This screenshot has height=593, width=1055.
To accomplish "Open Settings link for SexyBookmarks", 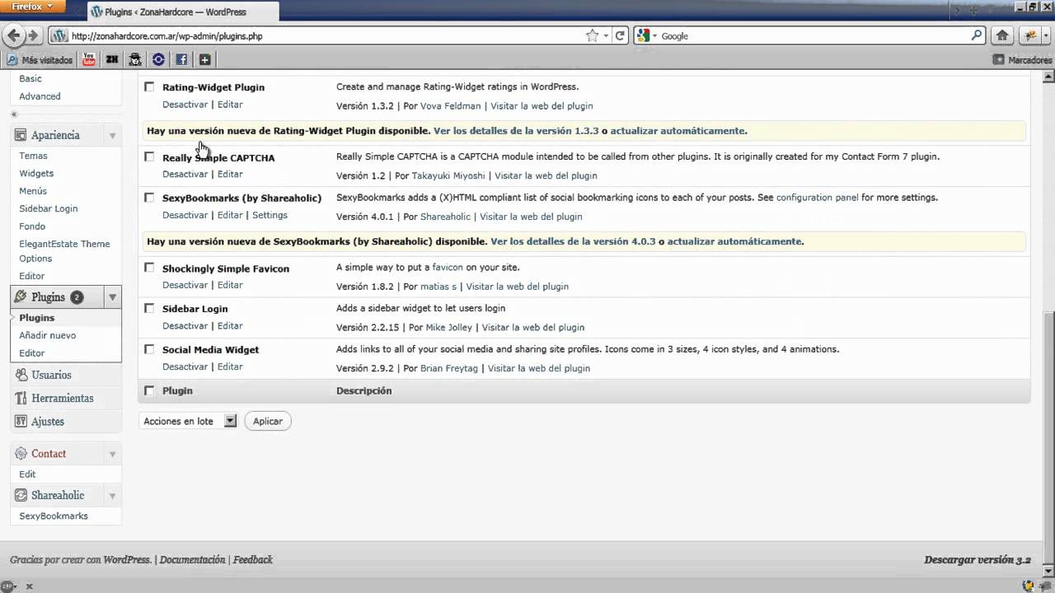I will click(270, 215).
